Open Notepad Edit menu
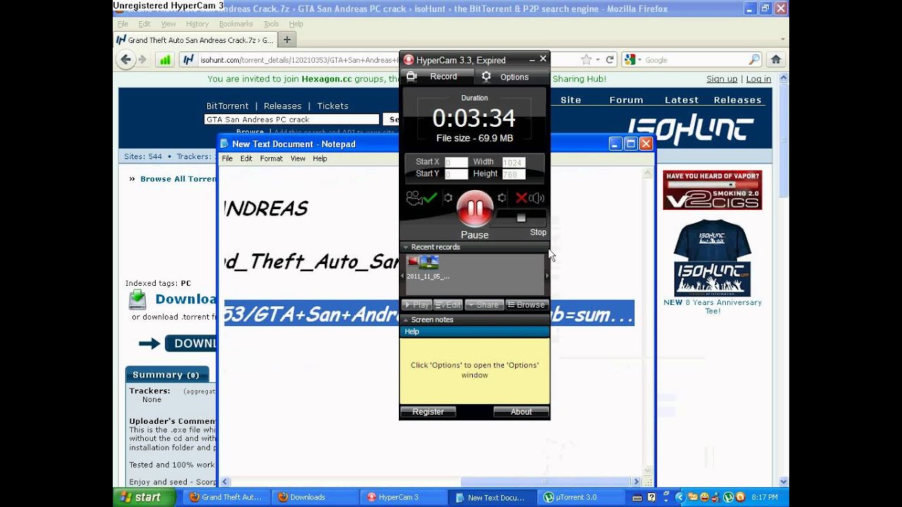This screenshot has width=902, height=507. click(x=246, y=158)
